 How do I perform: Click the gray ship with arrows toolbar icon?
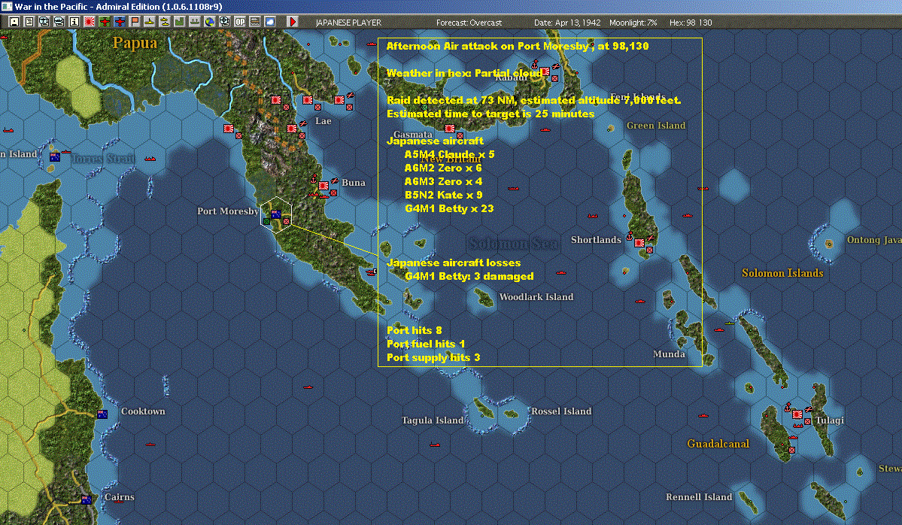point(194,22)
